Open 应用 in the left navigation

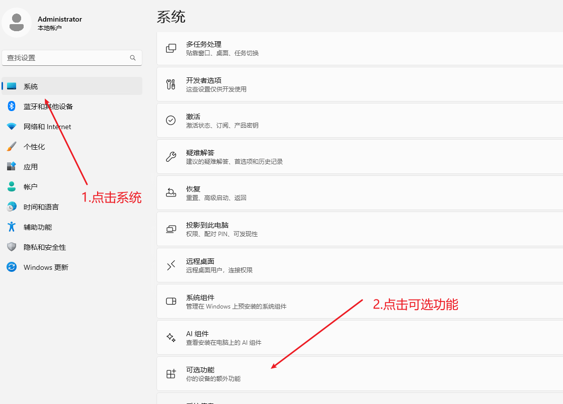(x=31, y=167)
